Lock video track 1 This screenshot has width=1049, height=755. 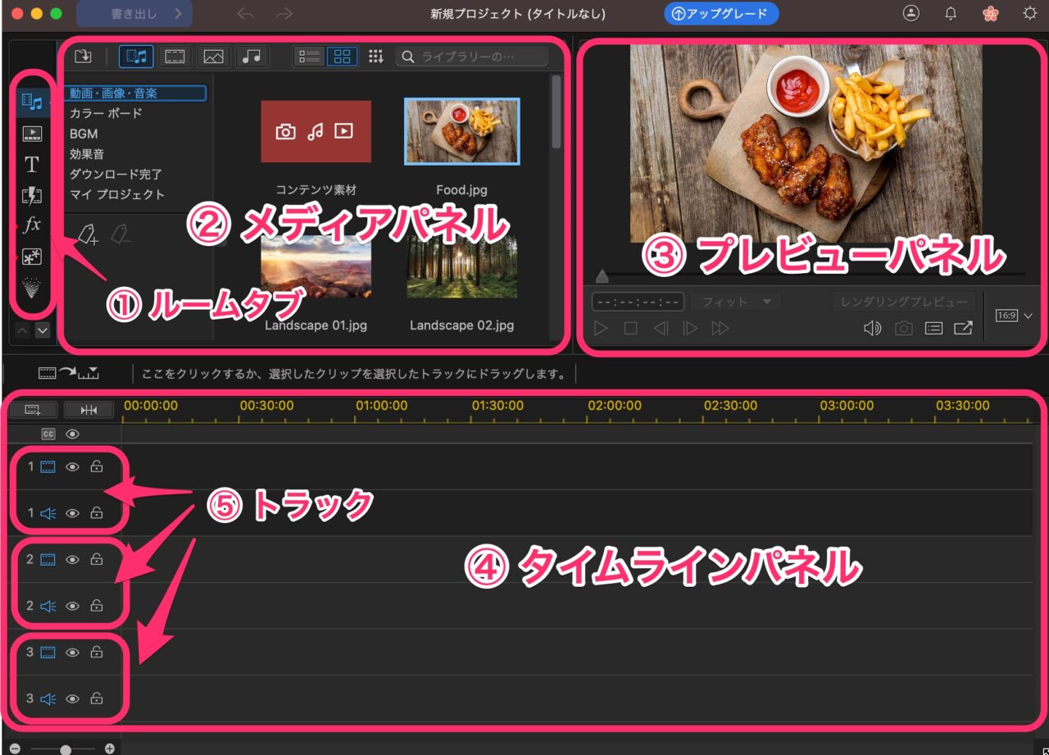97,467
